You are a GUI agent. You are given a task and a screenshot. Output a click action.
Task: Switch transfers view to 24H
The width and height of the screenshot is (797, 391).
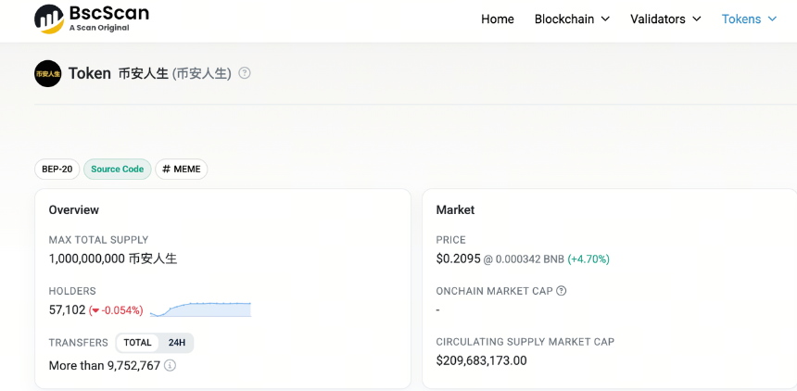[177, 343]
